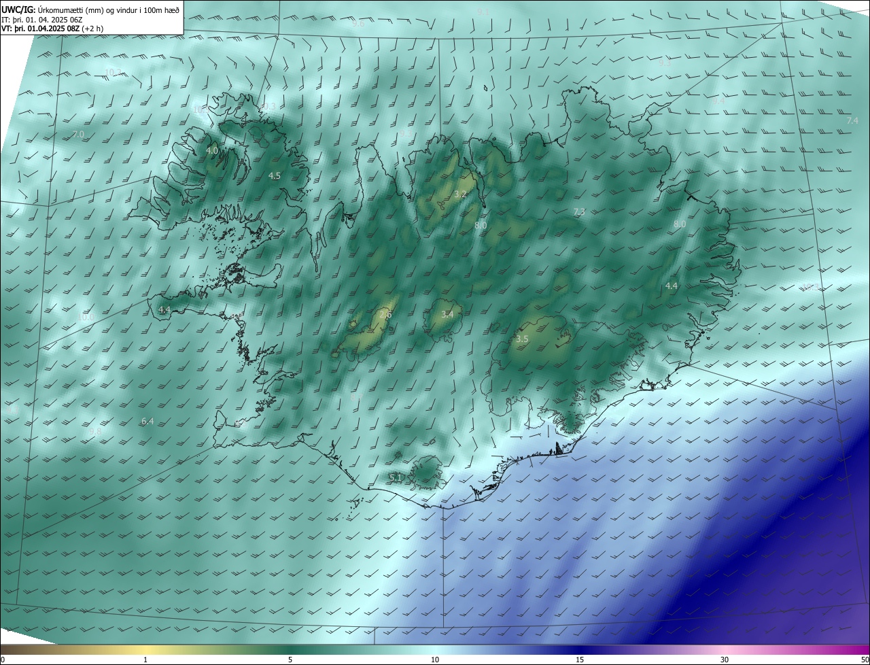Click the 7.3 value label on the map
This screenshot has width=870, height=665.
pyautogui.click(x=579, y=212)
